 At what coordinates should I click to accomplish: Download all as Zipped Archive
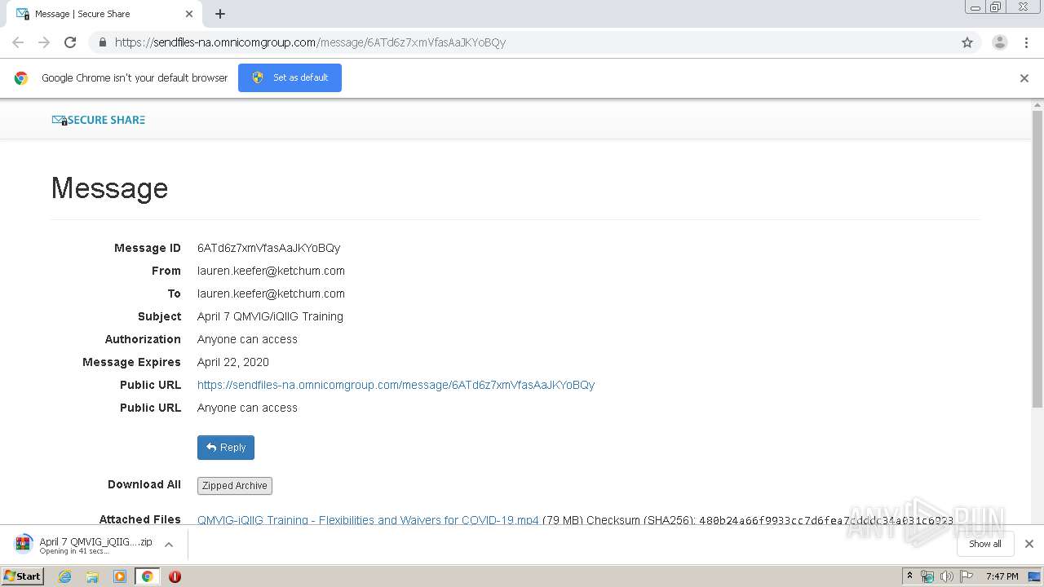(x=235, y=486)
